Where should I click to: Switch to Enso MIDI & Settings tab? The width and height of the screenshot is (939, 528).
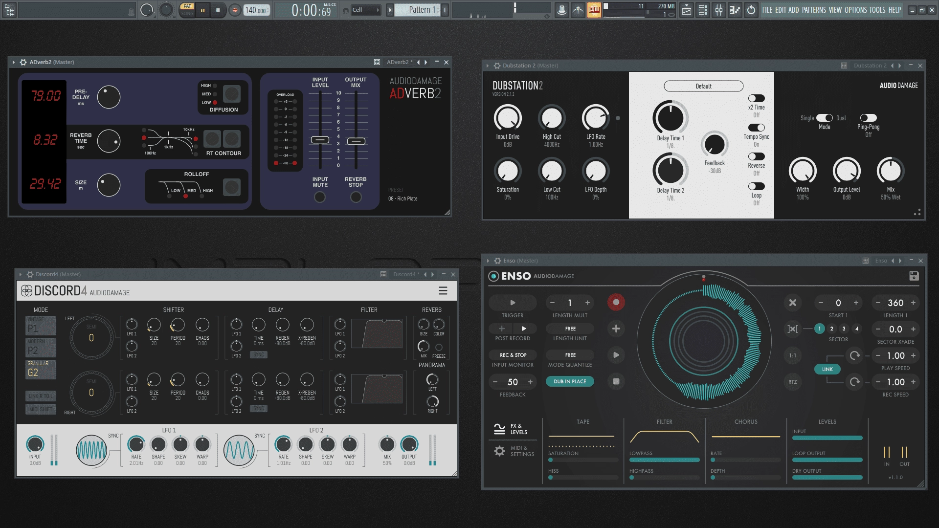(x=514, y=451)
